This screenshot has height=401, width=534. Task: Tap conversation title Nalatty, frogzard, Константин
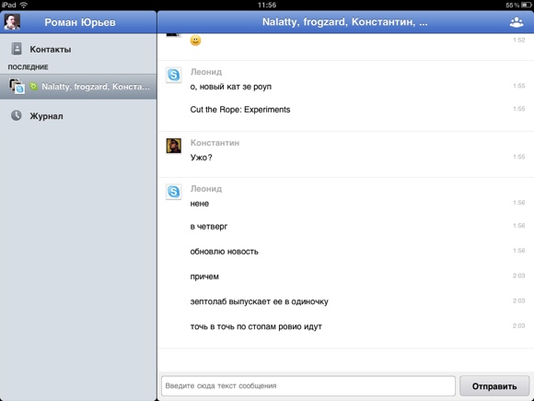pyautogui.click(x=344, y=22)
